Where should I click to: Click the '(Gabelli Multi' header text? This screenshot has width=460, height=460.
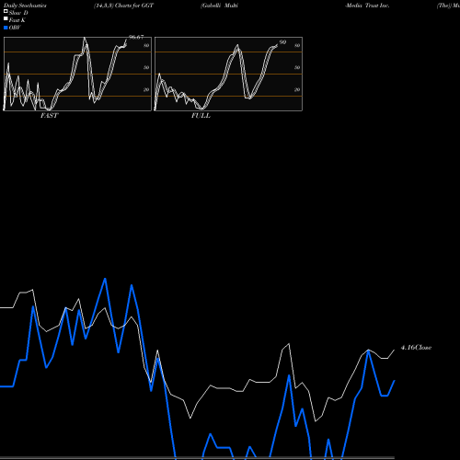tap(219, 6)
